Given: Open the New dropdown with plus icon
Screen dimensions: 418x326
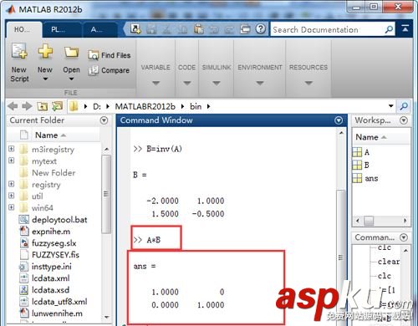Looking at the screenshot, I should click(x=45, y=63).
